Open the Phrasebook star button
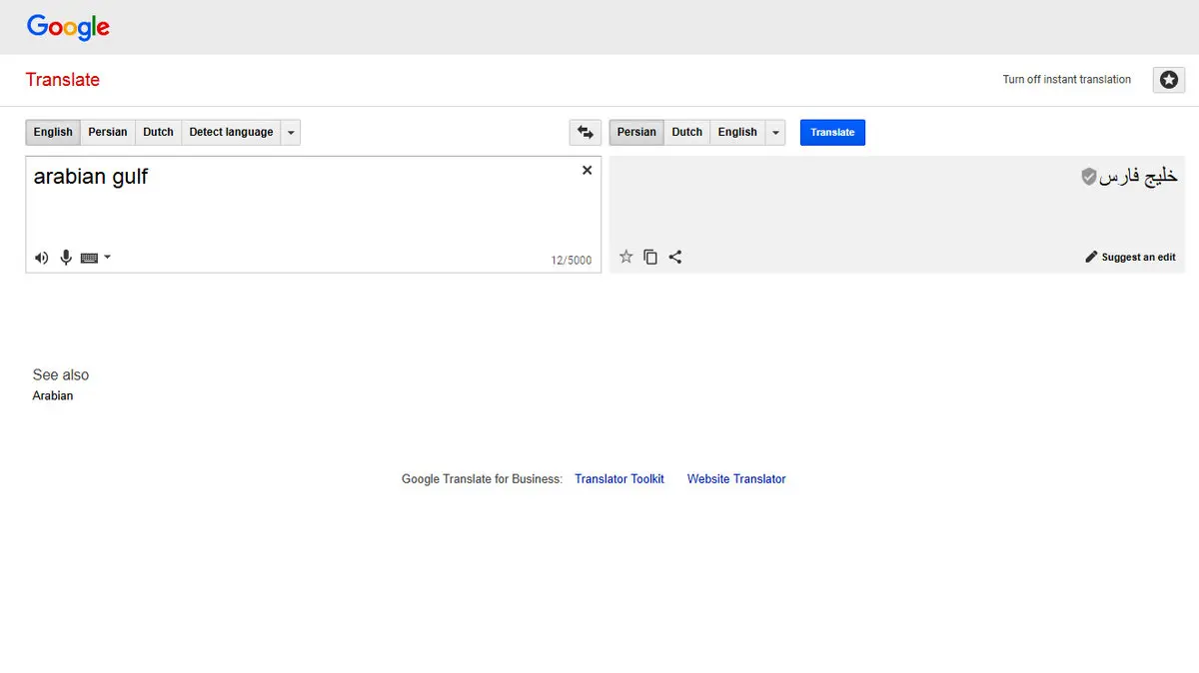 1168,80
